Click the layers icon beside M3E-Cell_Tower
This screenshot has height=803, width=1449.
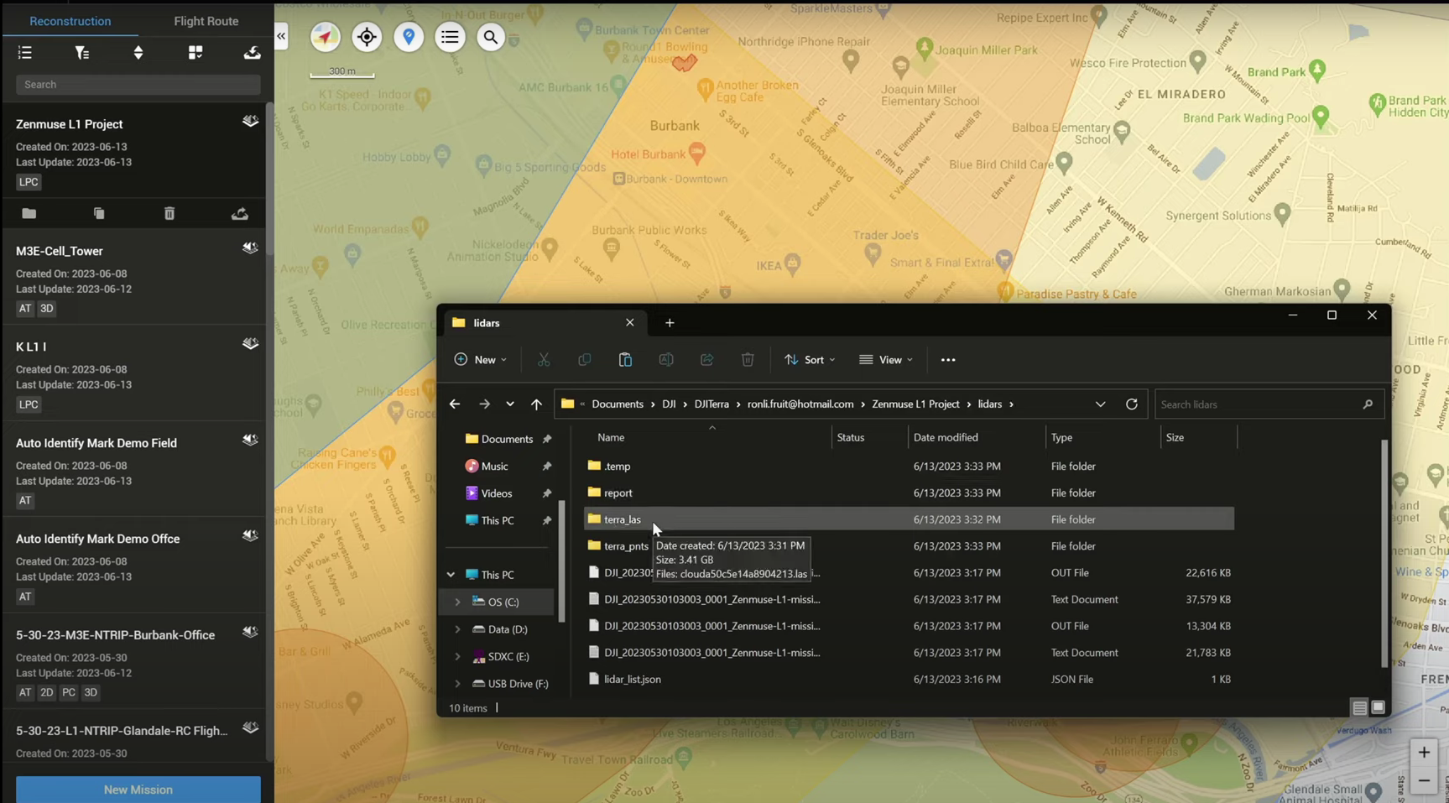[x=250, y=248]
